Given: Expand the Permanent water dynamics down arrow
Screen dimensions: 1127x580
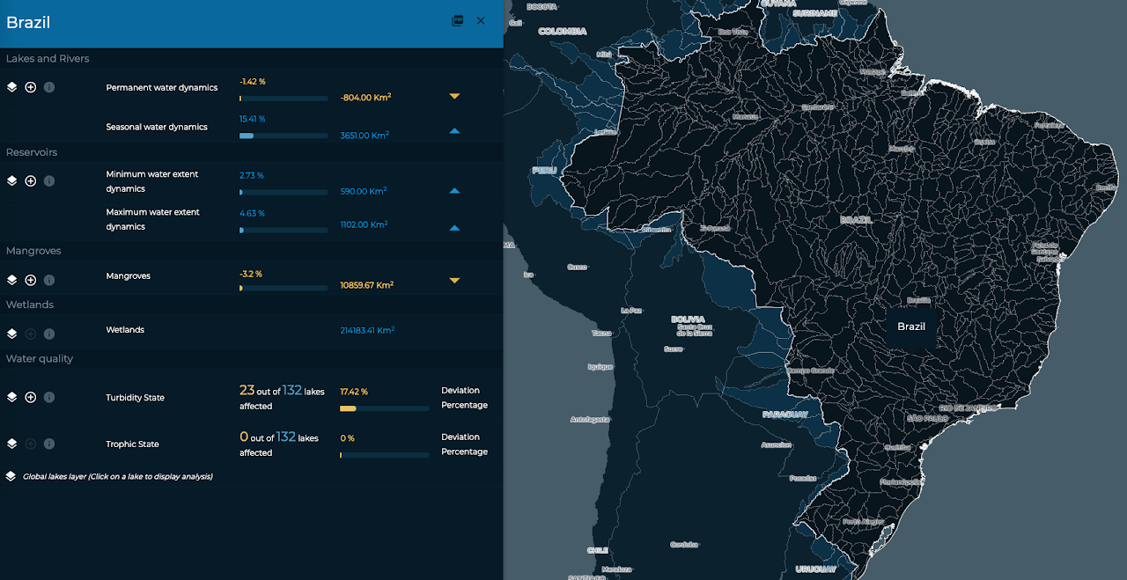Looking at the screenshot, I should [454, 96].
